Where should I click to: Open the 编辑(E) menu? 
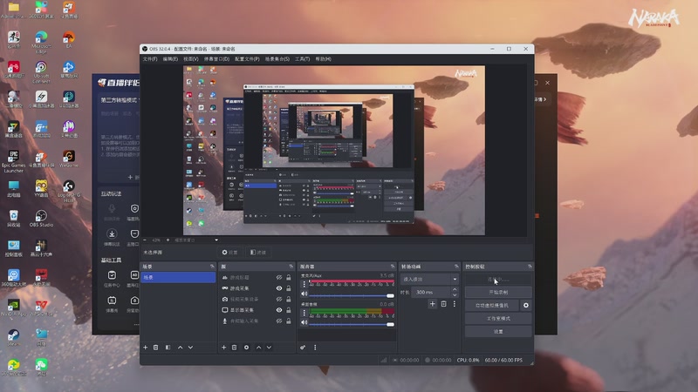click(x=170, y=59)
